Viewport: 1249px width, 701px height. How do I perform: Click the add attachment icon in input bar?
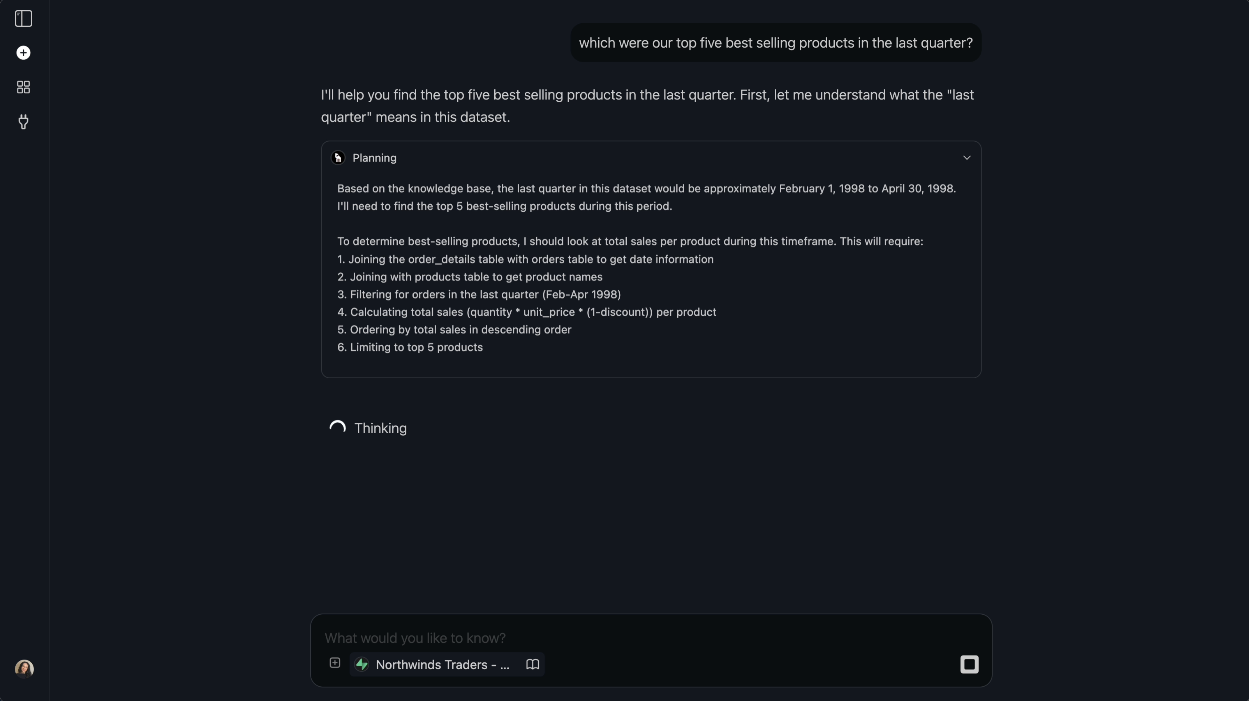[335, 663]
